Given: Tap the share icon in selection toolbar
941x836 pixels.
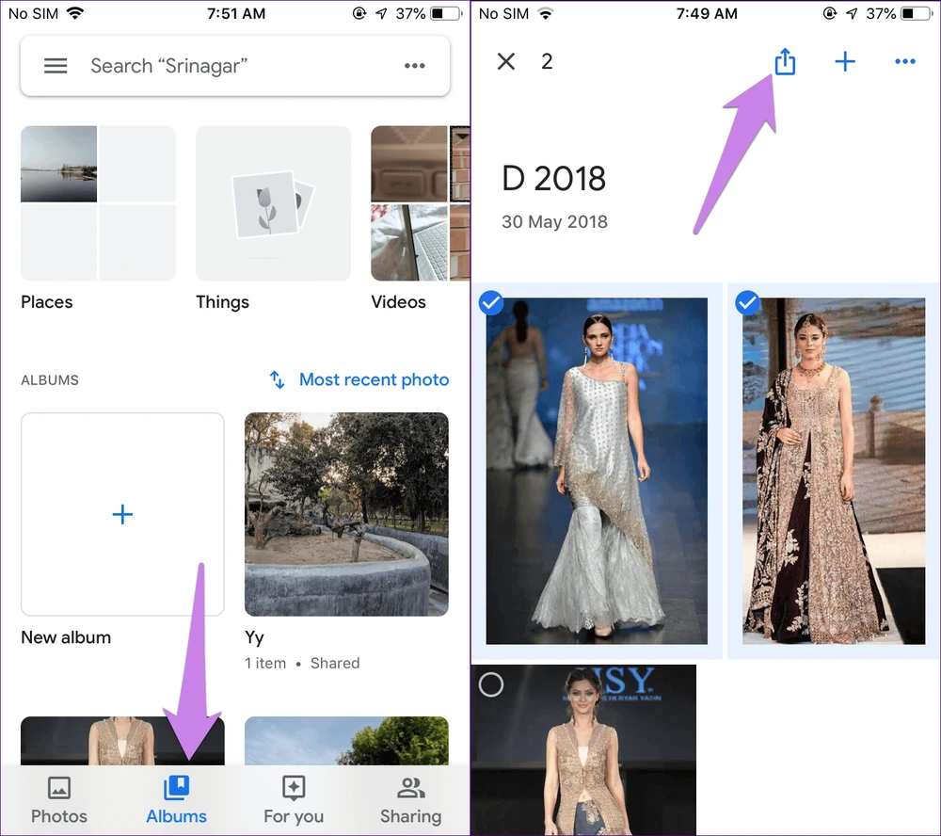Looking at the screenshot, I should pos(785,62).
